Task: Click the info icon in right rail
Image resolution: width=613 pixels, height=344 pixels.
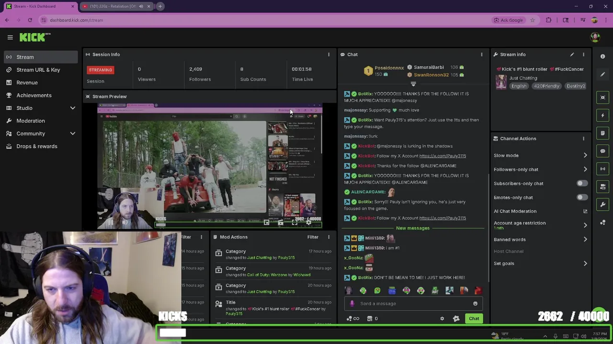Action: 602,56
